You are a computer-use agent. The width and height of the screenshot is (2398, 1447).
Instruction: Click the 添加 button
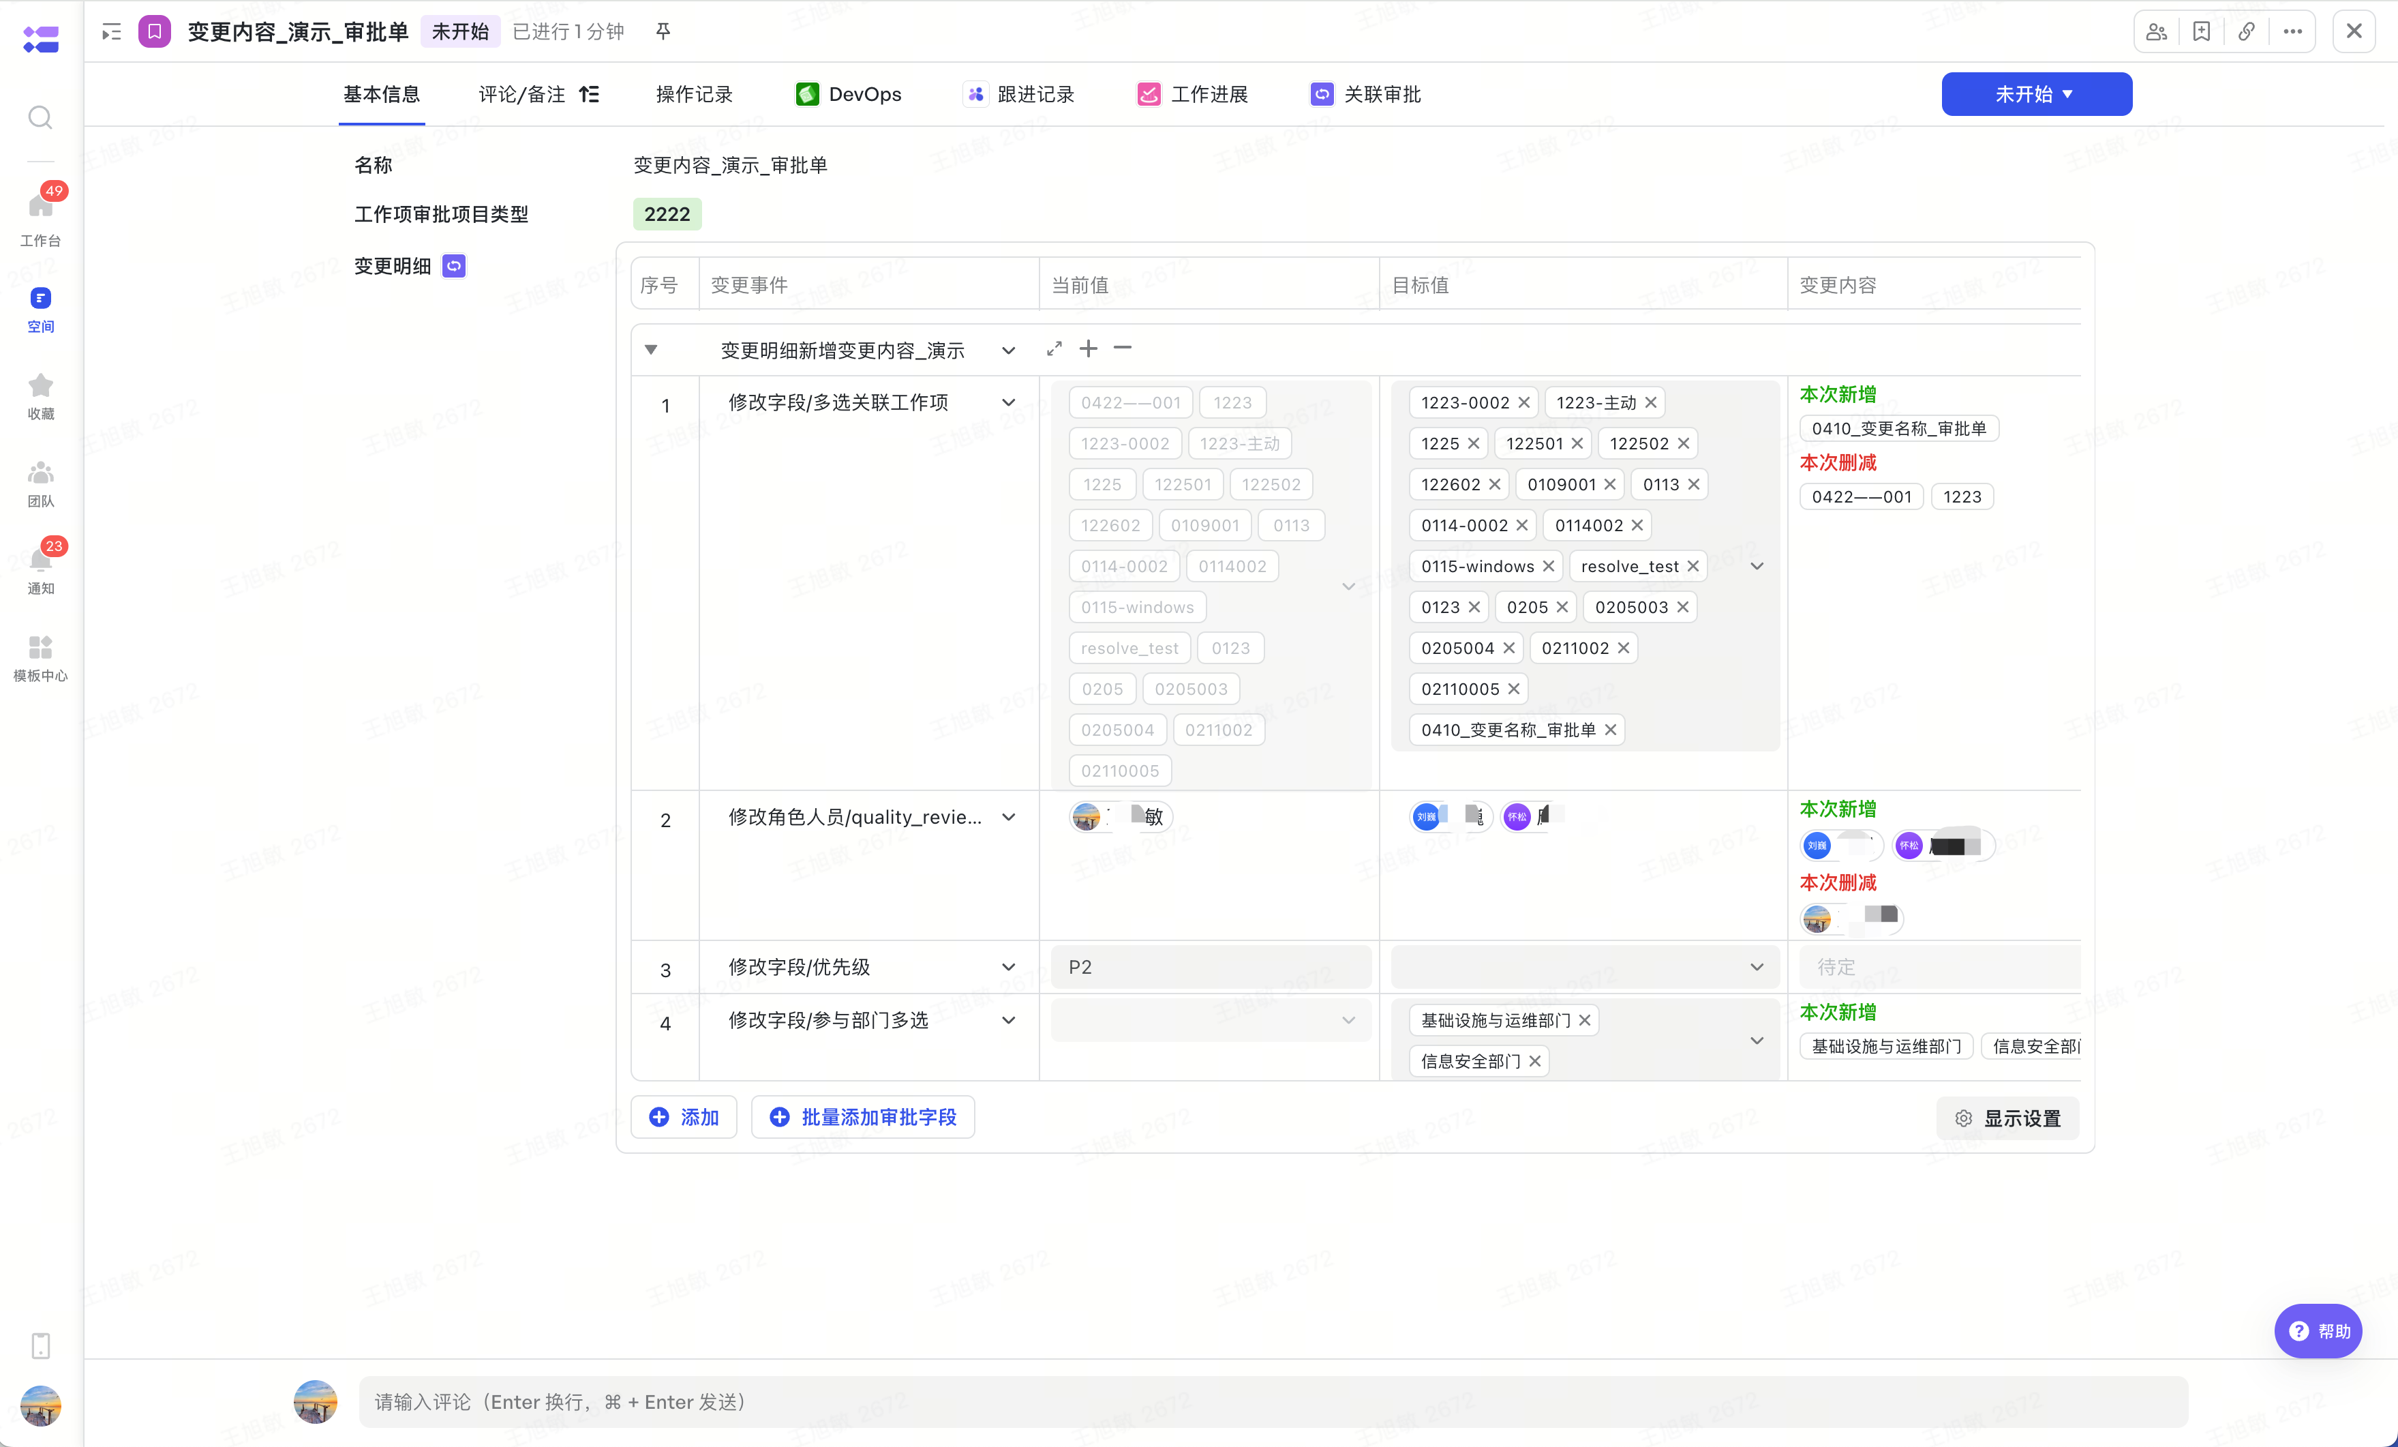click(683, 1117)
